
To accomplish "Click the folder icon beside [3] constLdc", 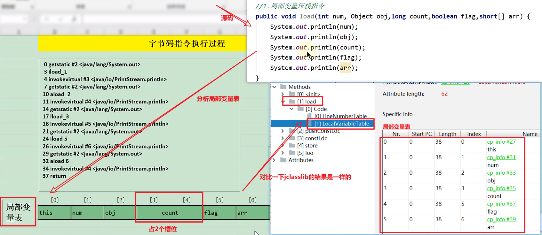I will point(292,138).
